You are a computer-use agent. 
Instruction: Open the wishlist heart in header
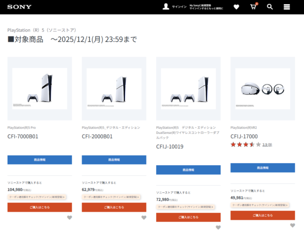click(x=236, y=7)
